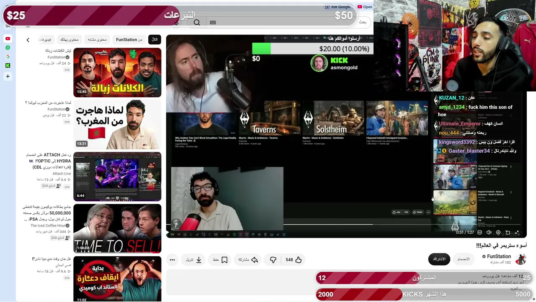This screenshot has width=536, height=302.
Task: Click the video title أسوء ستريمر في العالم
Action: [501, 245]
